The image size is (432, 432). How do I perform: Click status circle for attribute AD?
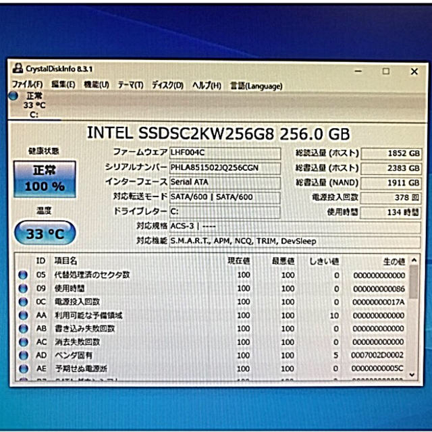click(23, 356)
